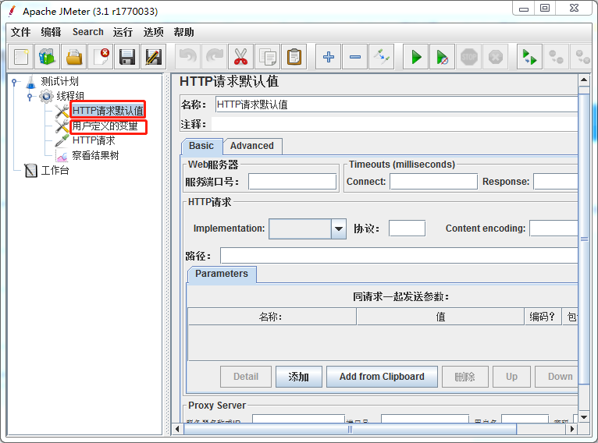Open the 文件 menu

(x=20, y=32)
